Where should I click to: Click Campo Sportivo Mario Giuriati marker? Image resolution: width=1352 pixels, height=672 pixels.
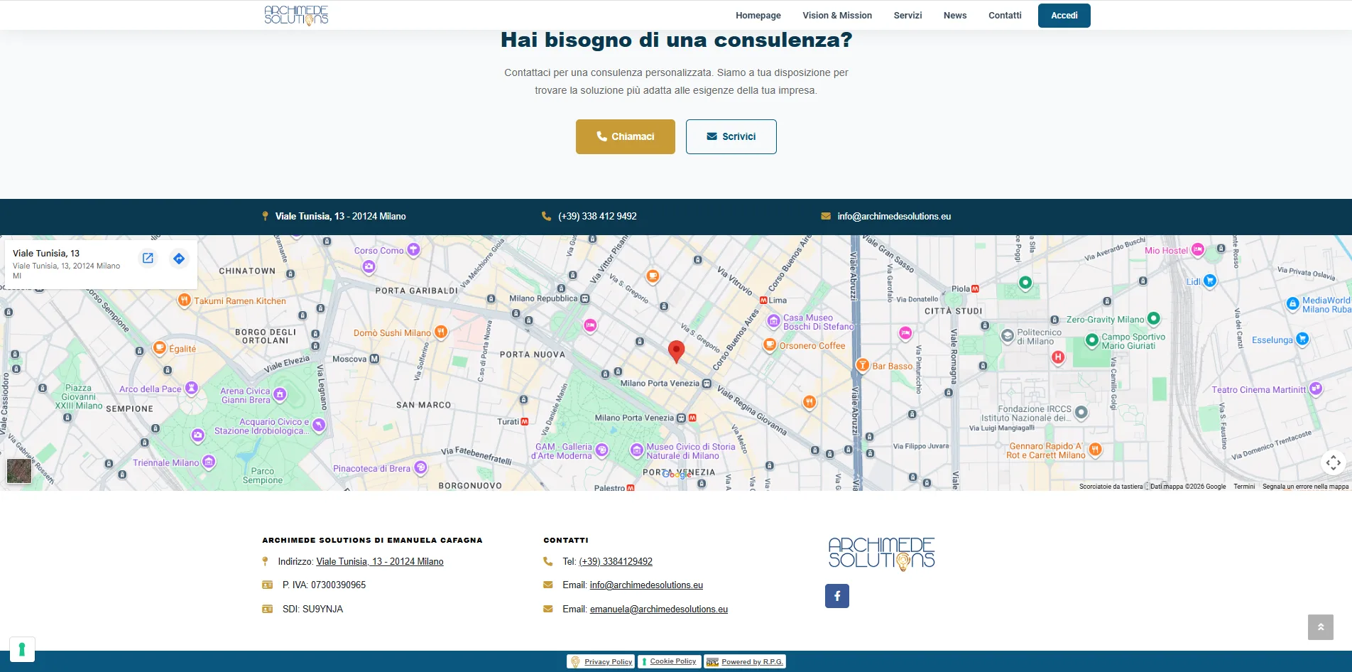1092,340
